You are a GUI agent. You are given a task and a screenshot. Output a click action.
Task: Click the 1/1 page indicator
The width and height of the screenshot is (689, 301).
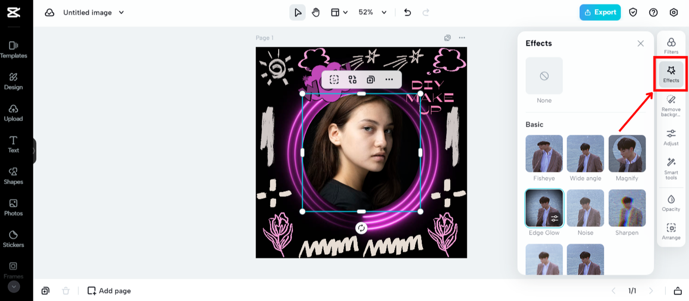pos(632,291)
